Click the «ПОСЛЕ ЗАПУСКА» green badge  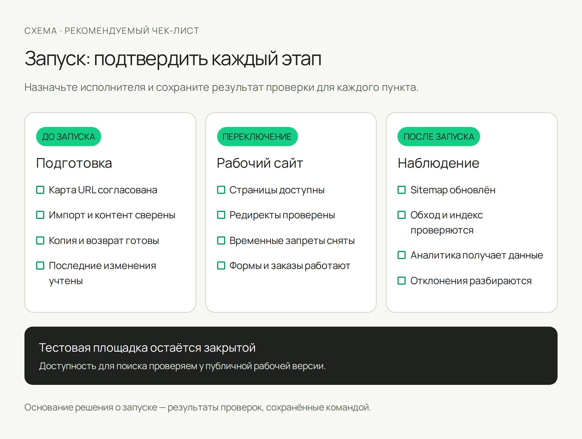tap(439, 137)
